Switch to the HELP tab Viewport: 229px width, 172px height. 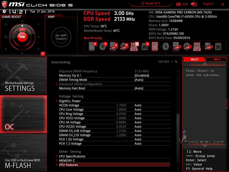point(194,60)
